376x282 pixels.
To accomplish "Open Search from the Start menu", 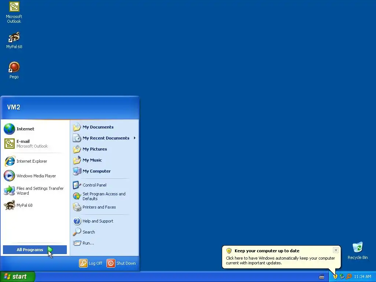I will click(x=105, y=232).
